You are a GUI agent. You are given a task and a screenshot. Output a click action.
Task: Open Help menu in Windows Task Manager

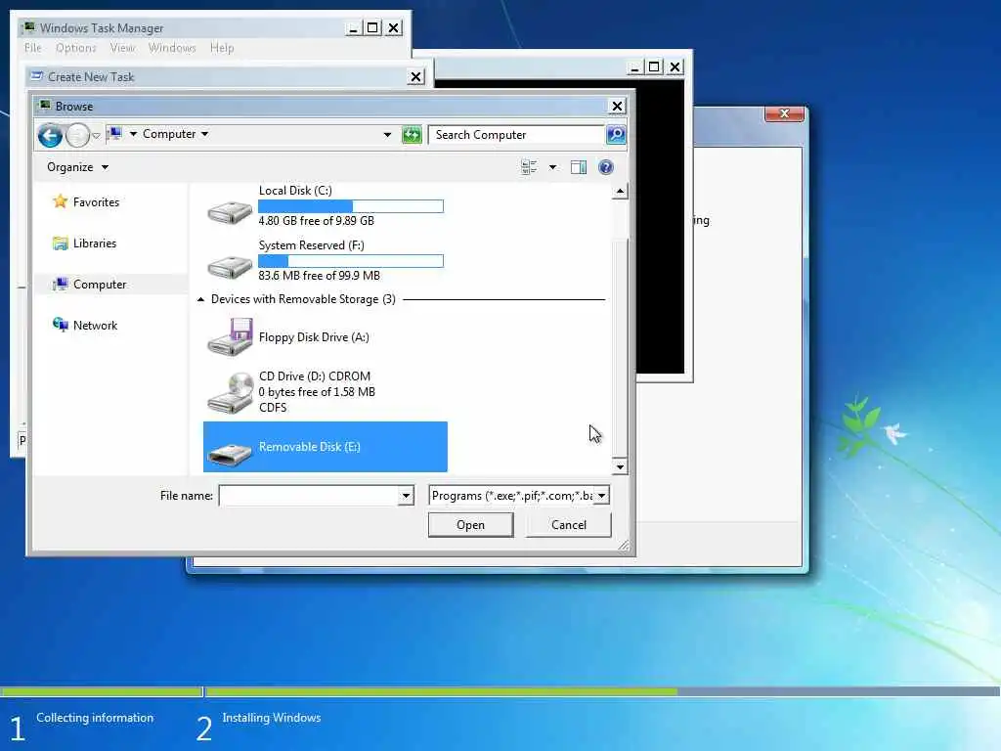222,48
